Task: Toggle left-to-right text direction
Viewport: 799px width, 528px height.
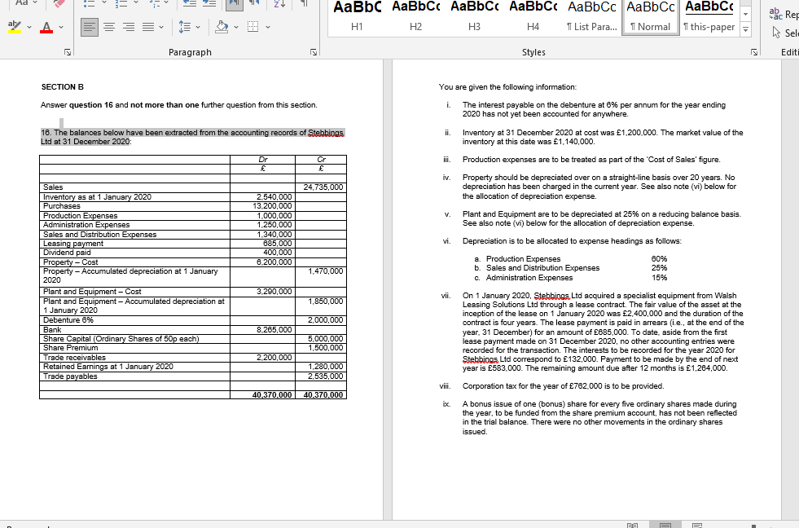Action: tap(235, 4)
